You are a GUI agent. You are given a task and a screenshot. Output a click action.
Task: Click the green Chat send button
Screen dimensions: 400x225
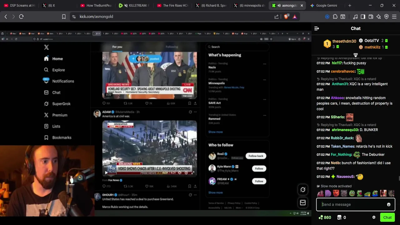click(387, 217)
